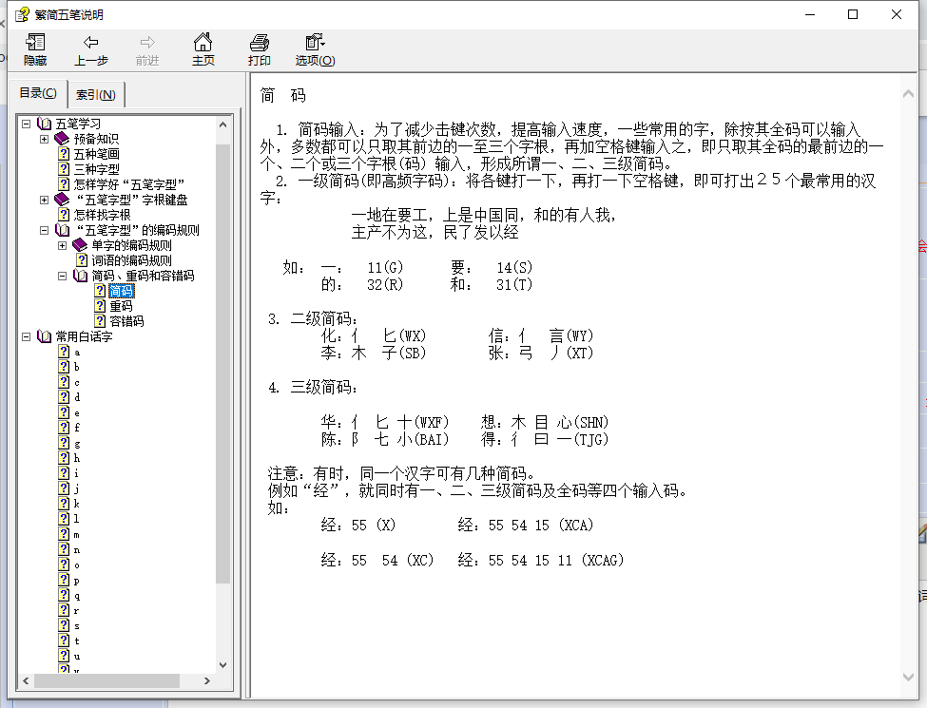
Task: Click the topic icon for letter a
Action: (x=65, y=352)
